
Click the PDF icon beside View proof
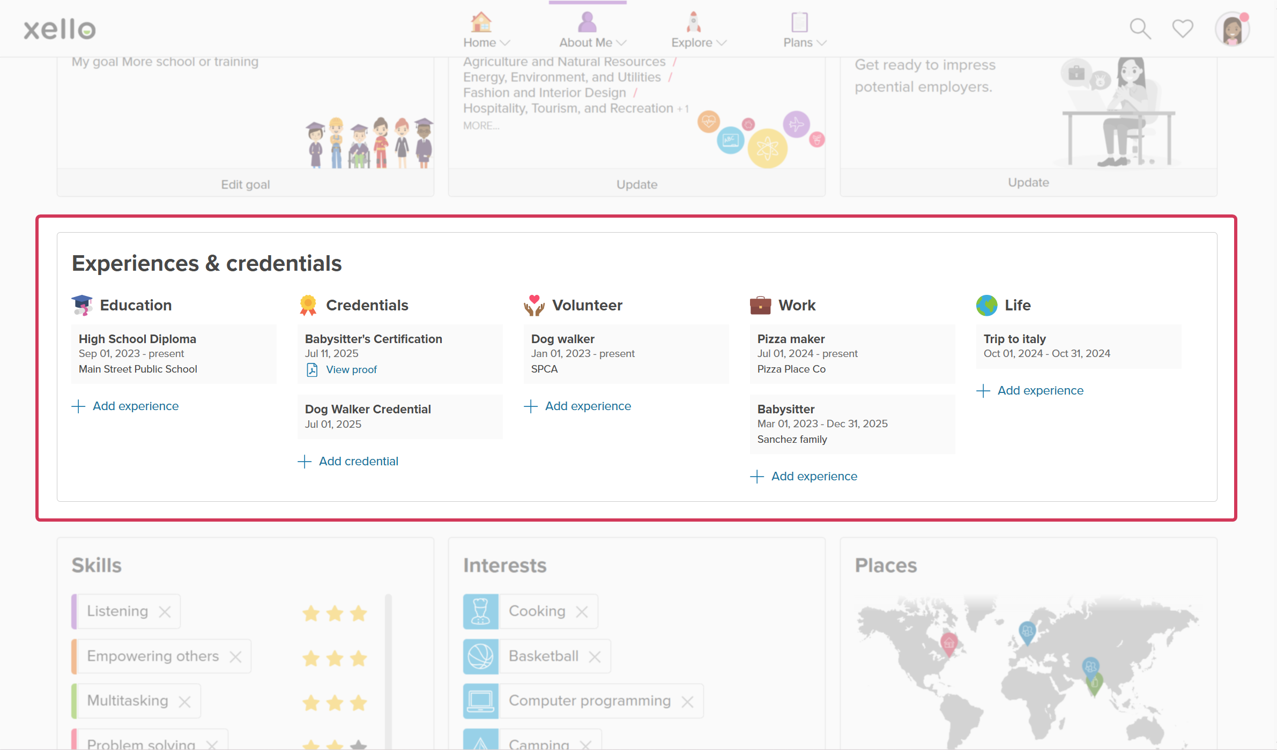coord(311,369)
